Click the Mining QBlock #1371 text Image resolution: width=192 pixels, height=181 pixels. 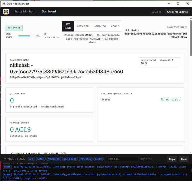[78, 35]
